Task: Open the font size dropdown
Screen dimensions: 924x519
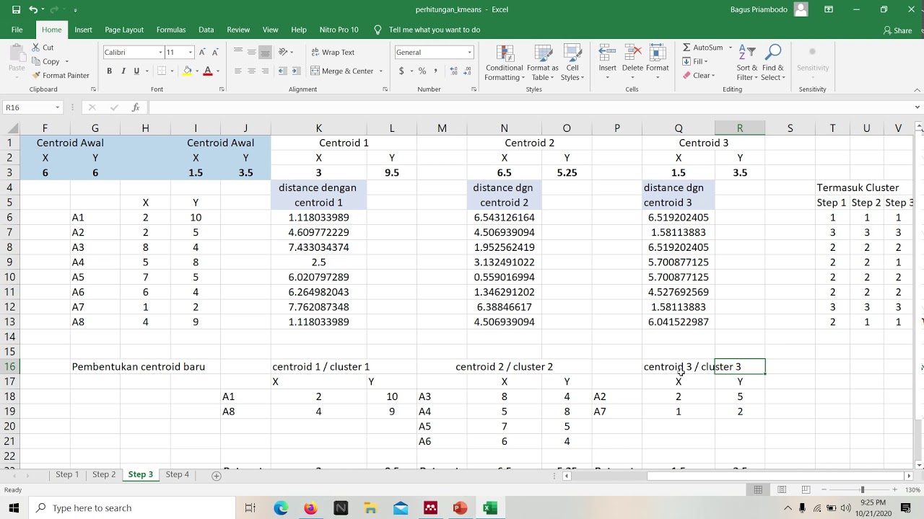Action: point(191,52)
